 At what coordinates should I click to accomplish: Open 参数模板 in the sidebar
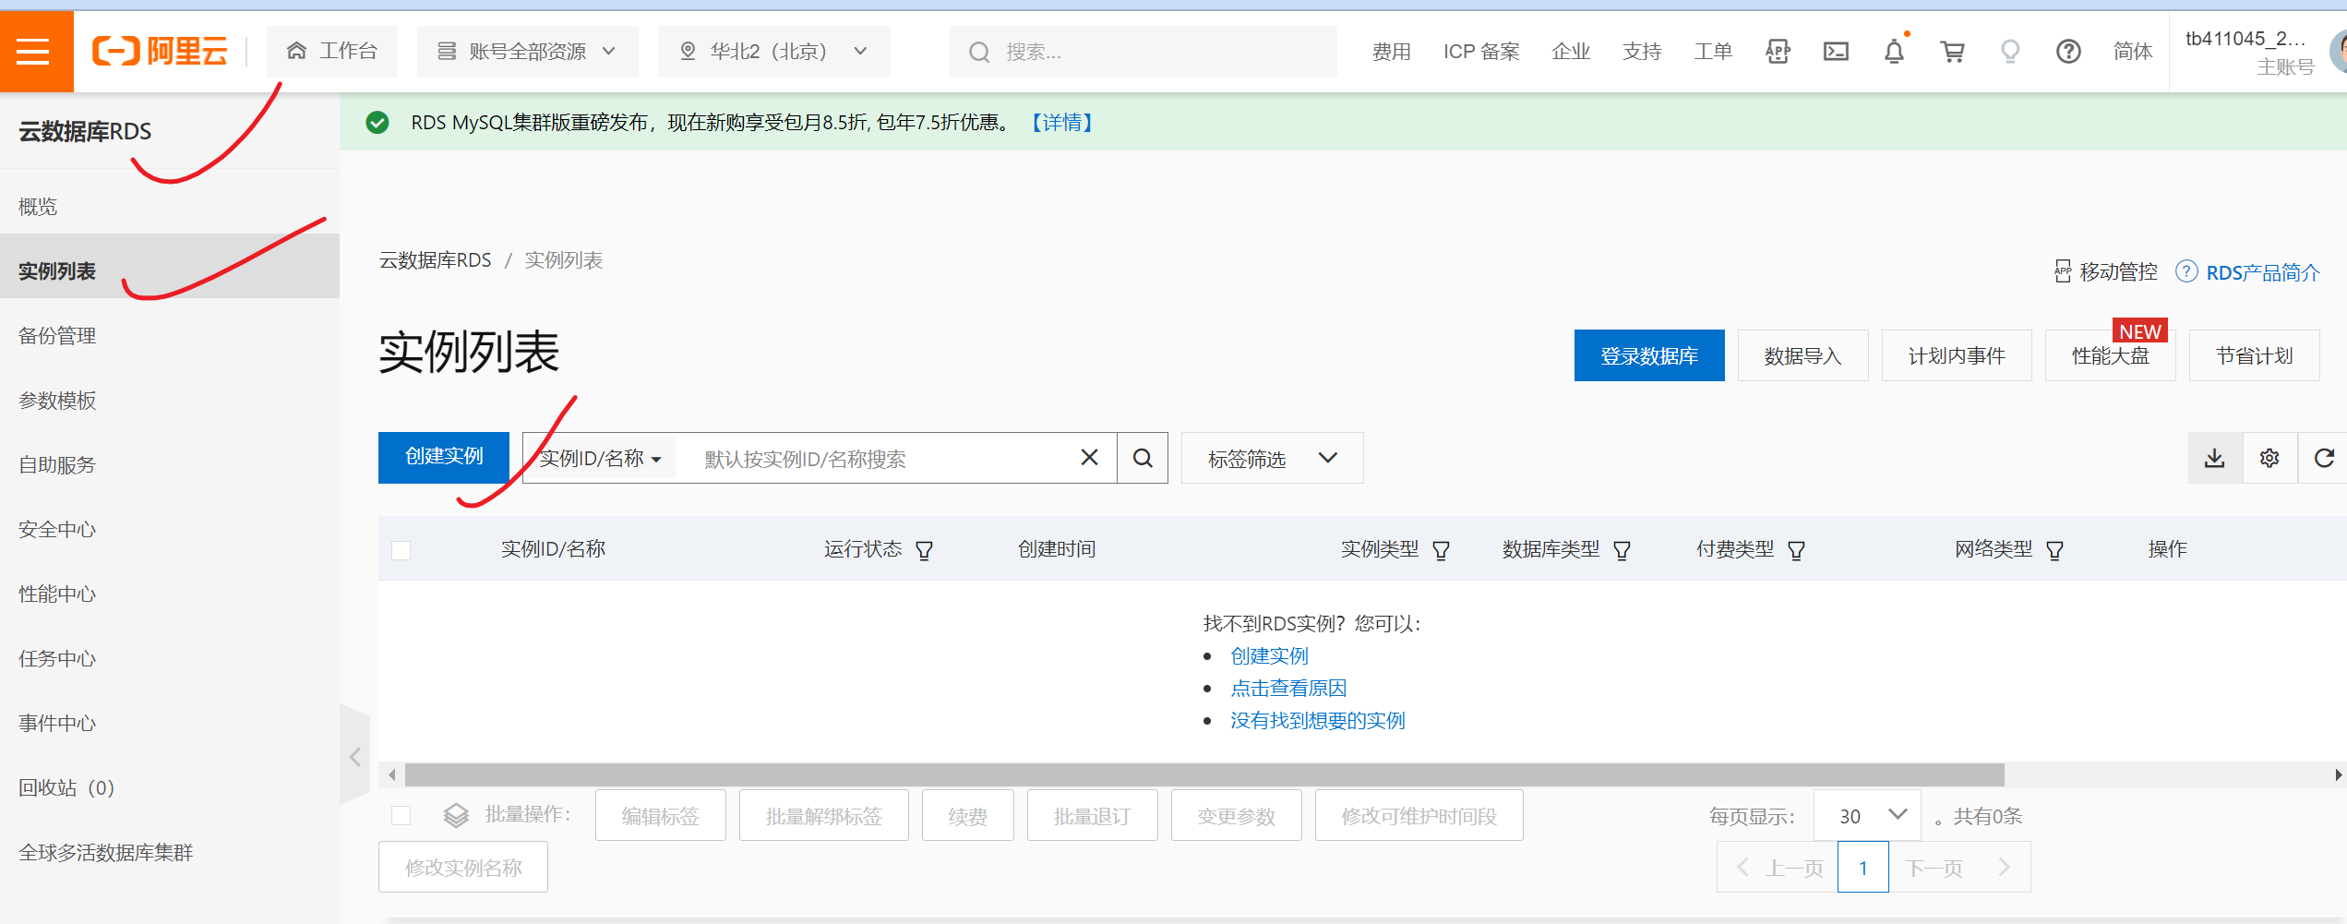coord(57,401)
